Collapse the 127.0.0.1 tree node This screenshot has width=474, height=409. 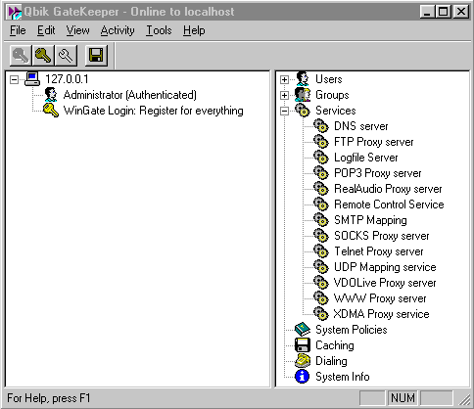[x=14, y=79]
